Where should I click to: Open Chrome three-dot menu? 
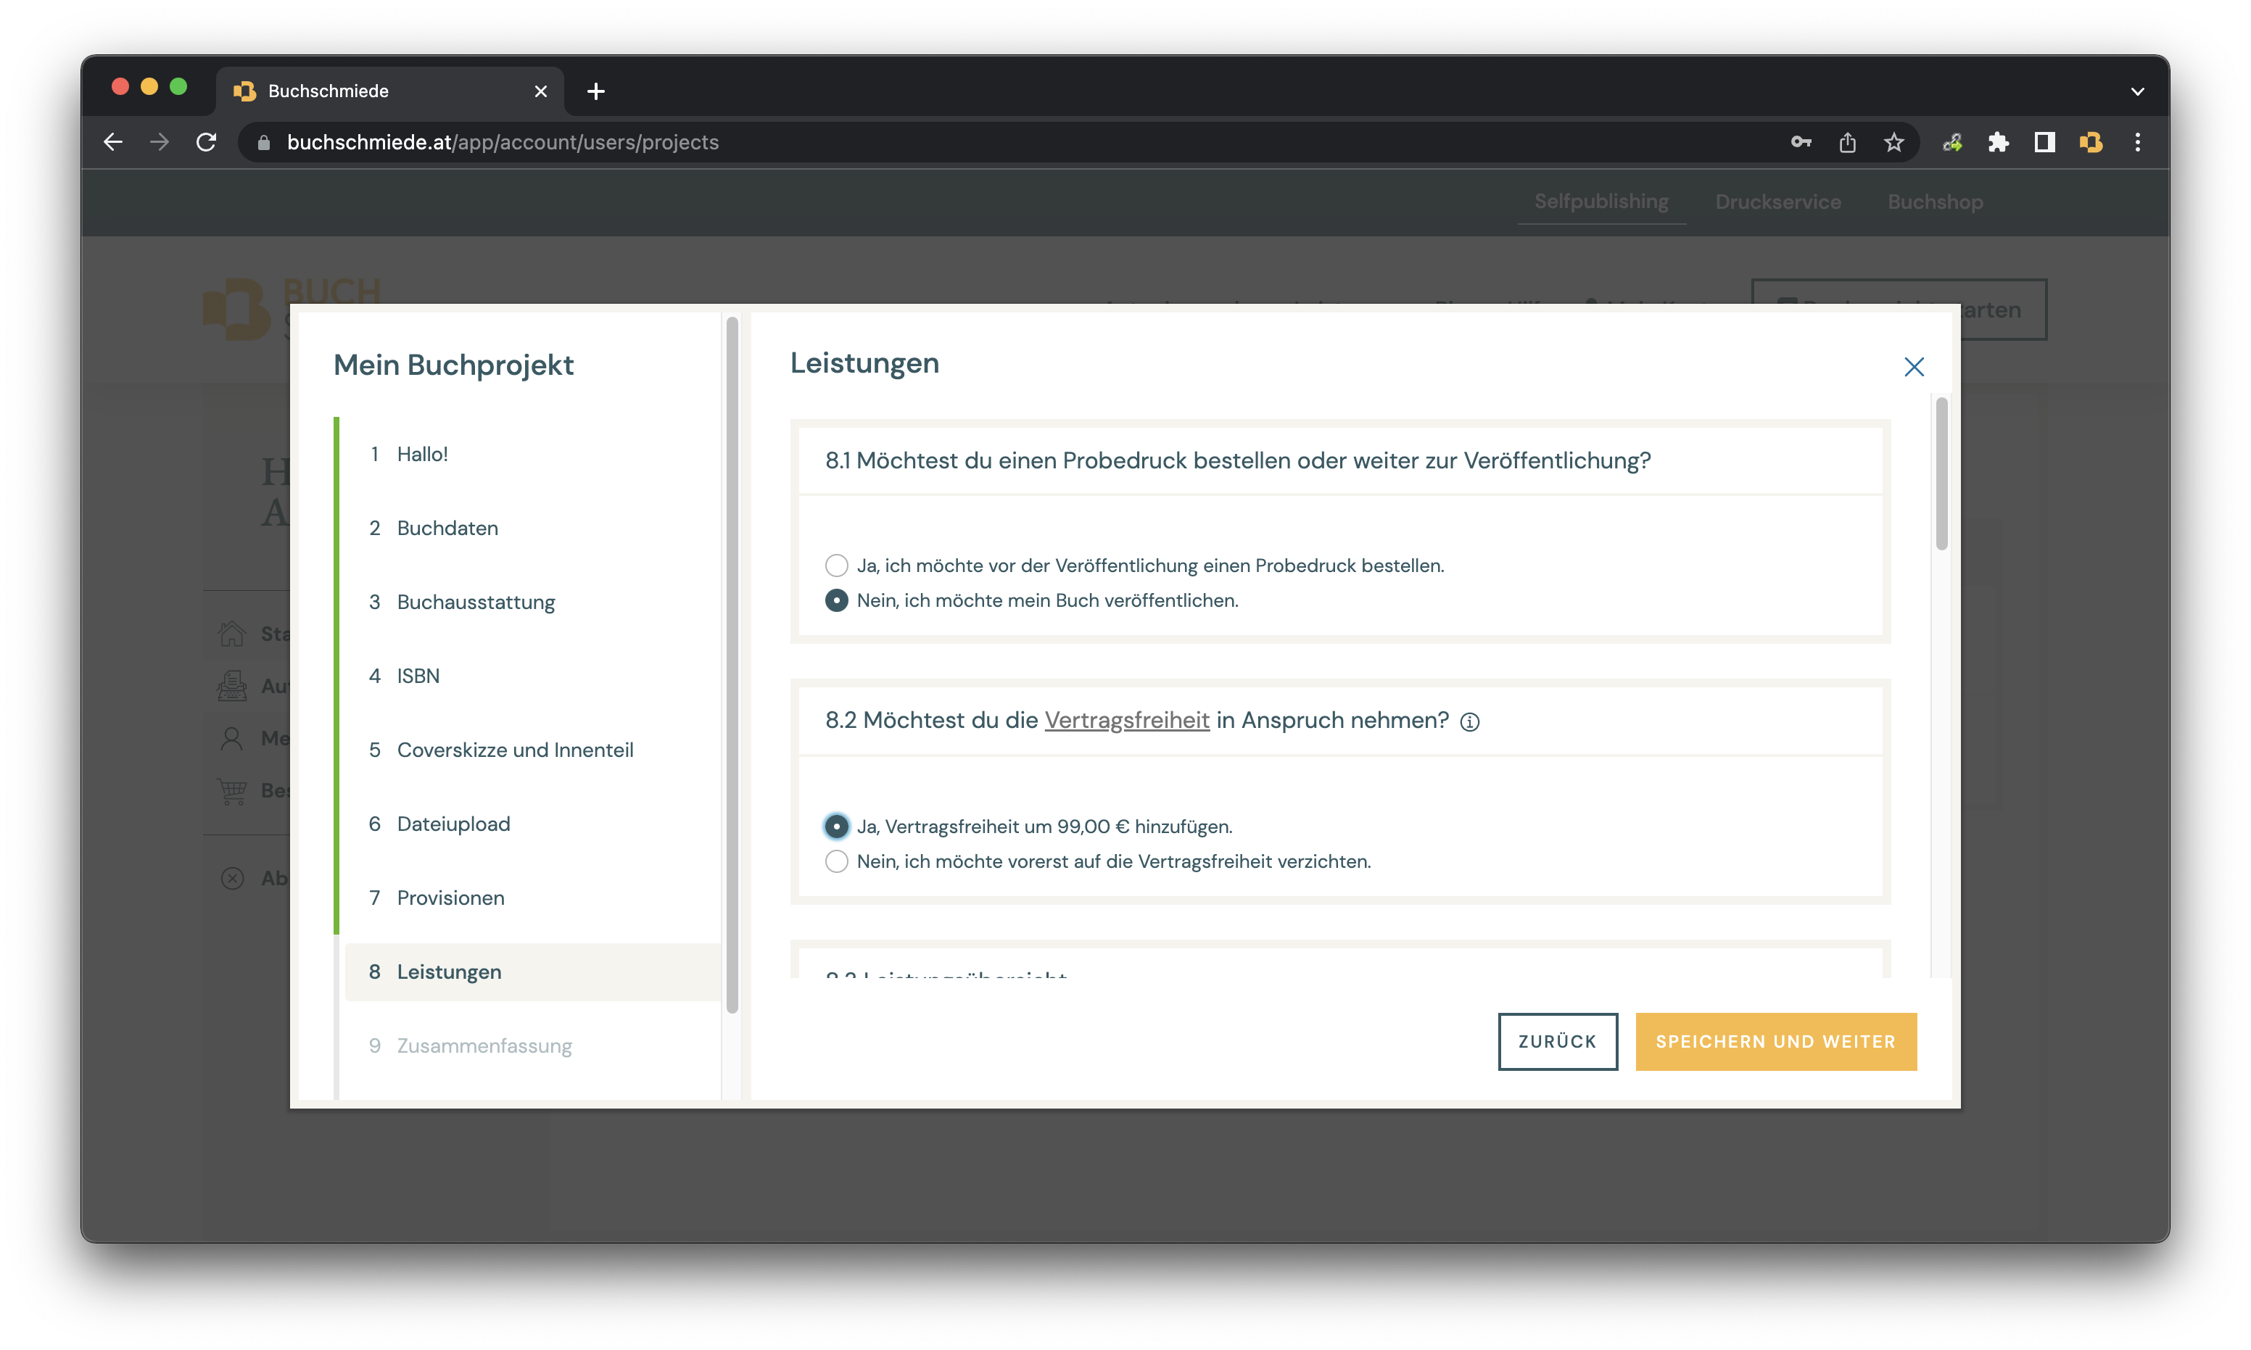pos(2137,142)
